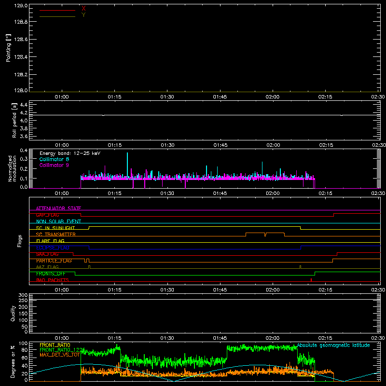386x386 pixels.
Task: Click the FRONTS_OFF flag label
Action: 51,274
